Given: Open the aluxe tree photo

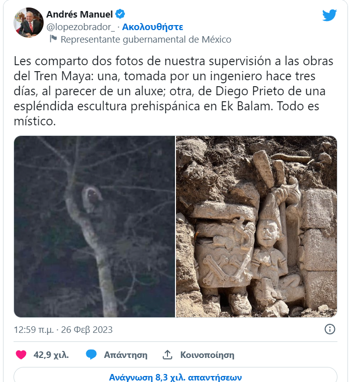Looking at the screenshot, I should pos(95,227).
